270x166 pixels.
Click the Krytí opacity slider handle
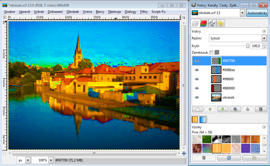(x=248, y=46)
